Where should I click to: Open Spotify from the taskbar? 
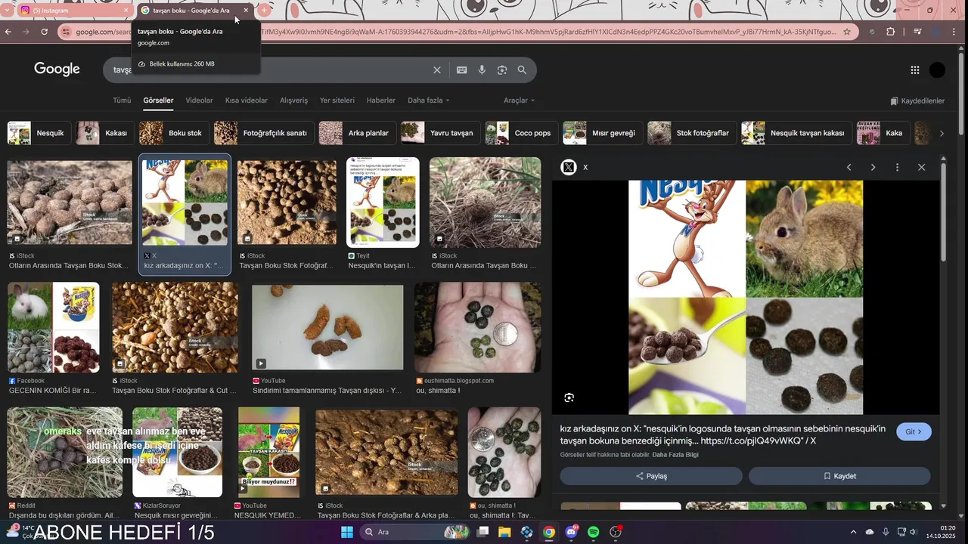594,532
